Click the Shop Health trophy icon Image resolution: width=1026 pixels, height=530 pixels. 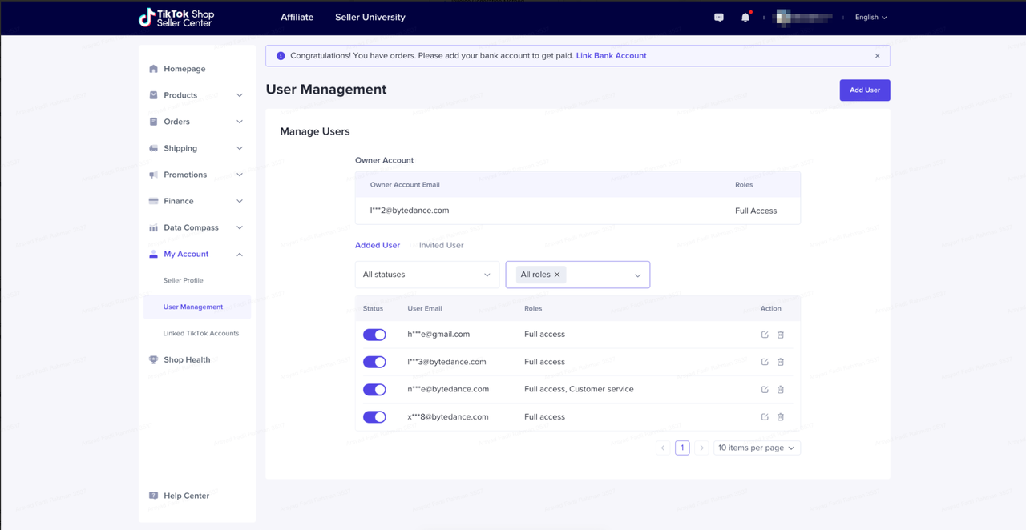pos(154,360)
